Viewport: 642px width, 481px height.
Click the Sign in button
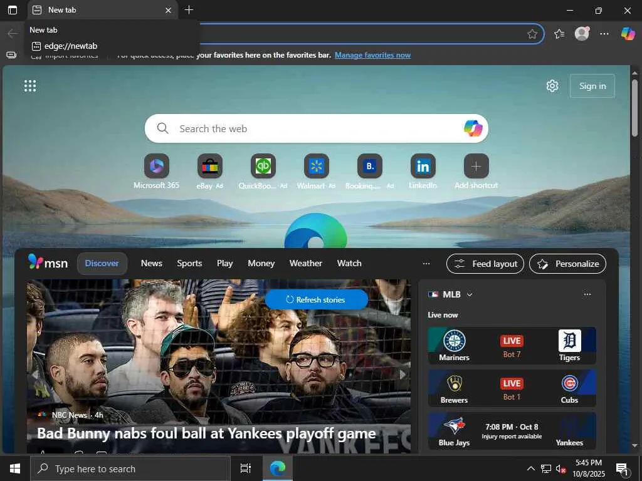pyautogui.click(x=592, y=86)
